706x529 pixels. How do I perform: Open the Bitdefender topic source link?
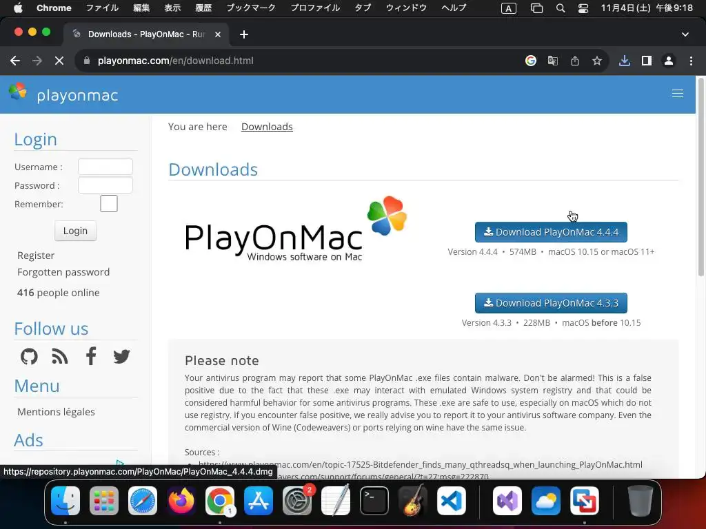(x=420, y=464)
